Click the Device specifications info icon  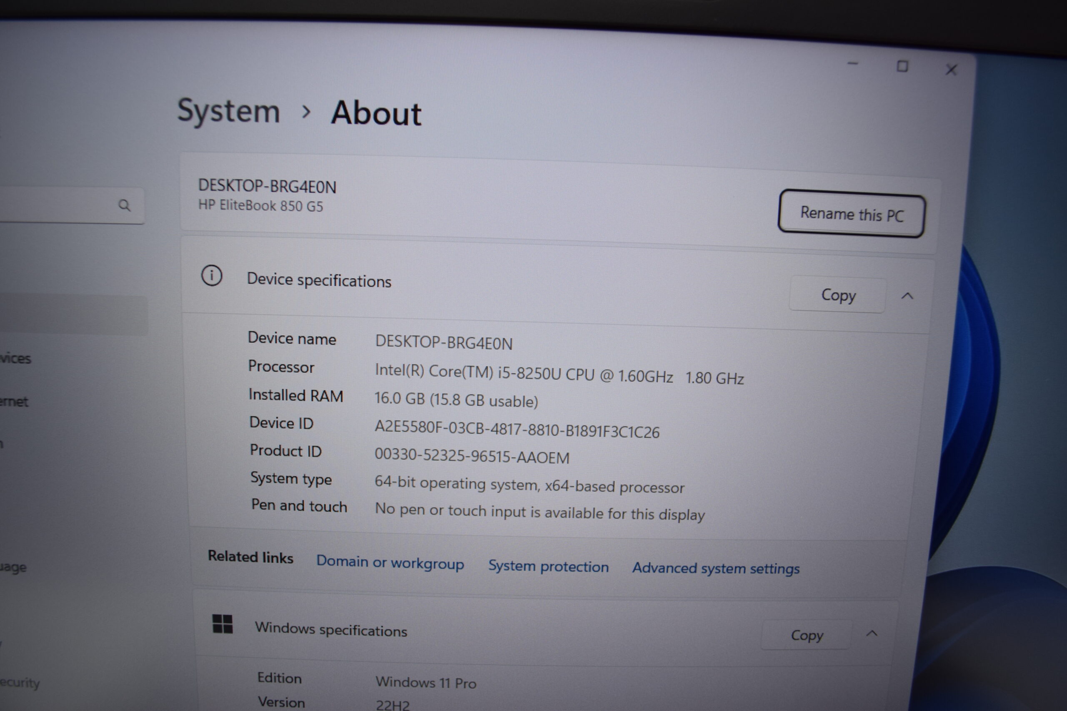212,276
